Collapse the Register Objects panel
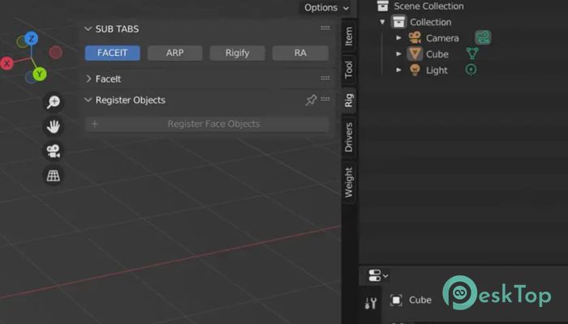The width and height of the screenshot is (568, 324). [88, 100]
